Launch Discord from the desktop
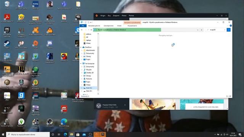The width and height of the screenshot is (244, 137). (x=50, y=44)
